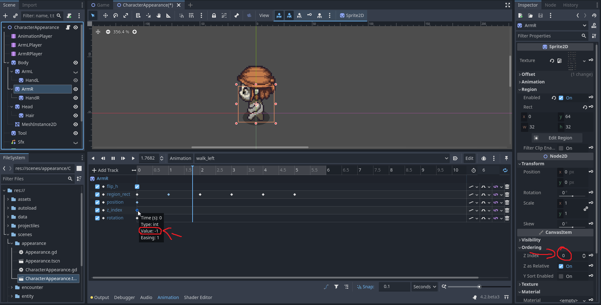Activate the Pan mode tool
Viewport: 601px width, 305px height.
pos(159,15)
